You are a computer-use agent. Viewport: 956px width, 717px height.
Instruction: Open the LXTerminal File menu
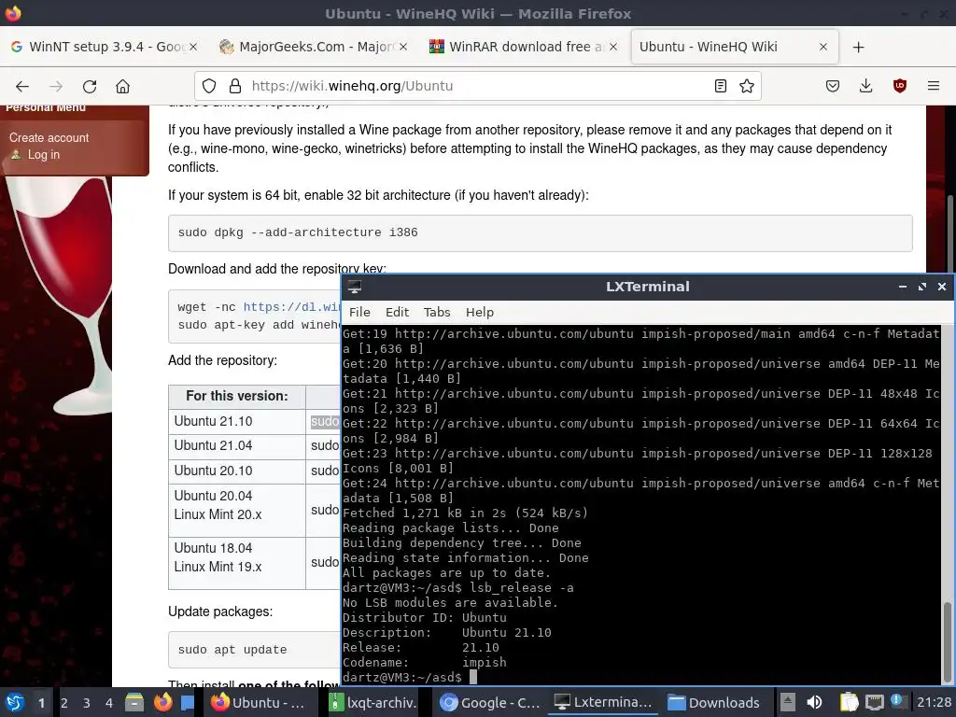[359, 312]
